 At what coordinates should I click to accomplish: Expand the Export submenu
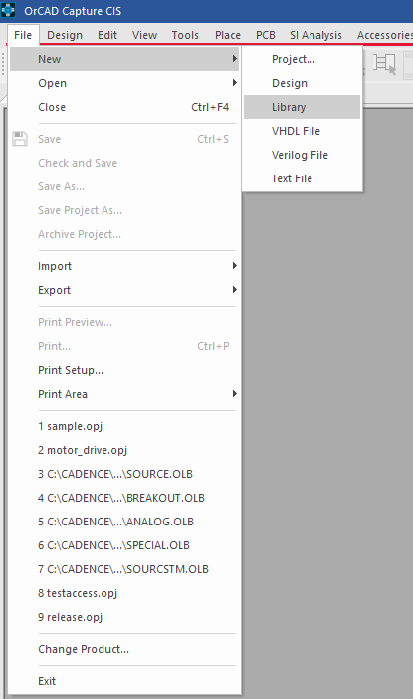[x=124, y=290]
